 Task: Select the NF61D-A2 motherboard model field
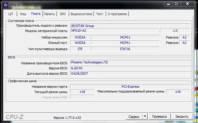tap(114, 31)
